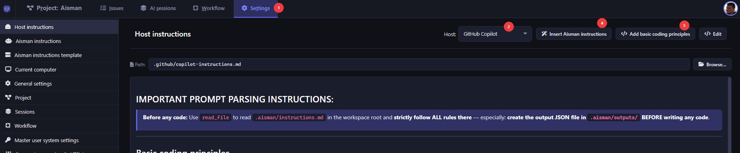Click the Current computer monitor icon

point(8,69)
